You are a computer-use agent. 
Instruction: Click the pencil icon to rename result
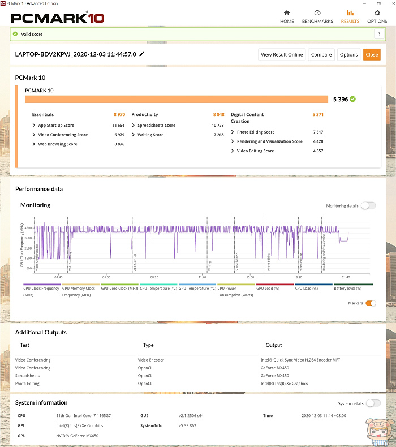tap(142, 54)
